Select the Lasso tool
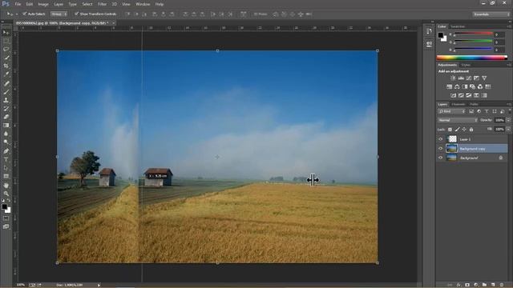513x288 pixels. (x=6, y=50)
